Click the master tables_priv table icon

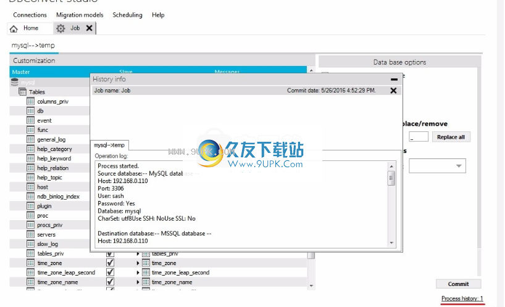coord(31,253)
